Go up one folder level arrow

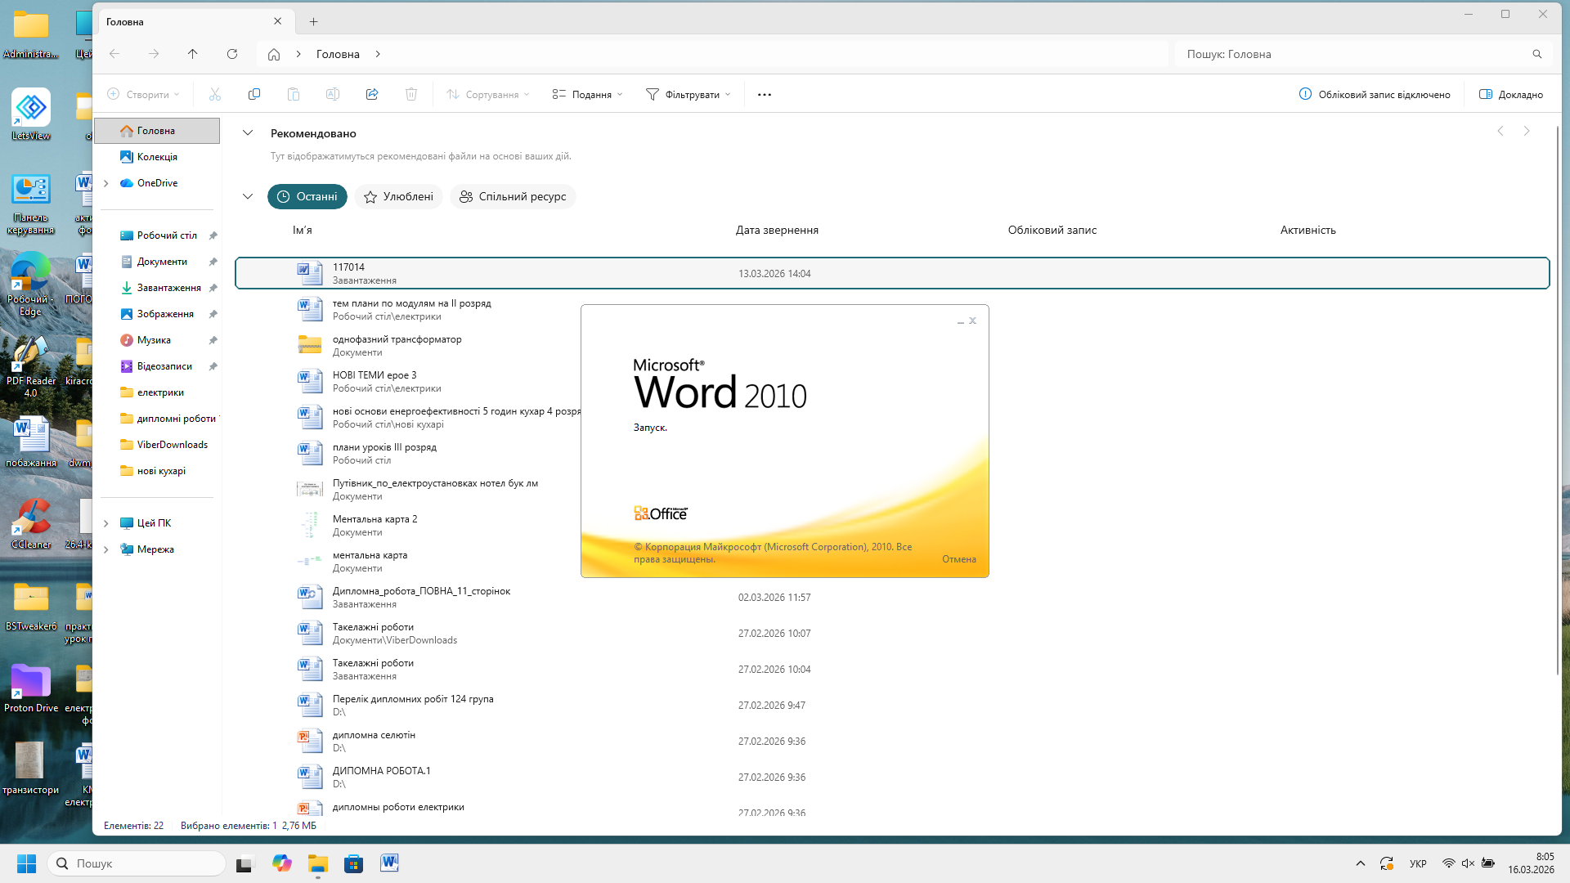[x=193, y=54]
